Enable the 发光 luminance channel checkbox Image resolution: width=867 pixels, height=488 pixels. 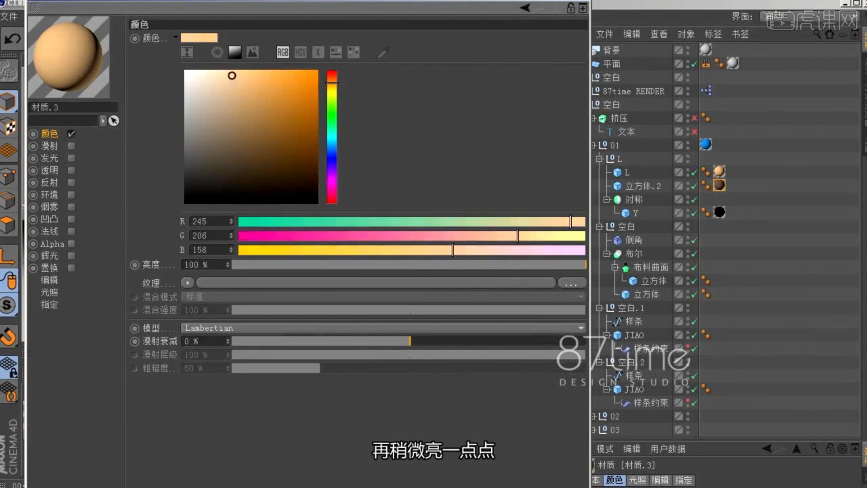point(71,158)
